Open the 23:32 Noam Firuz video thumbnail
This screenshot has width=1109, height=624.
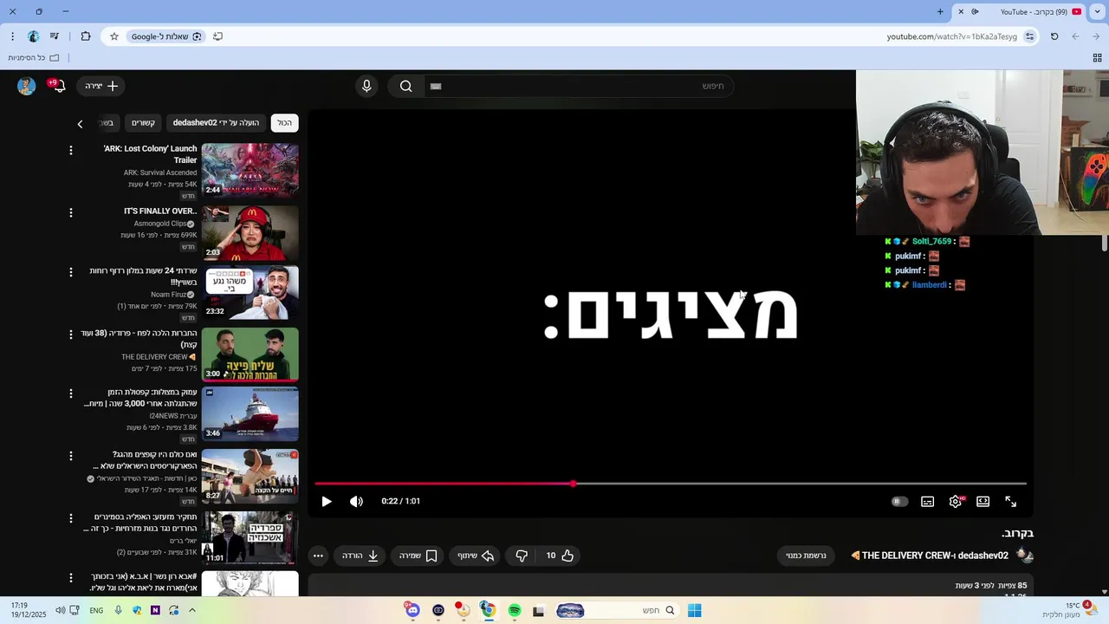coord(250,293)
